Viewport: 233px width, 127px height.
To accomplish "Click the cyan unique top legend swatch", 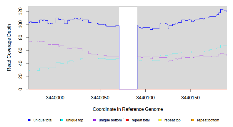I will [x=62, y=120].
